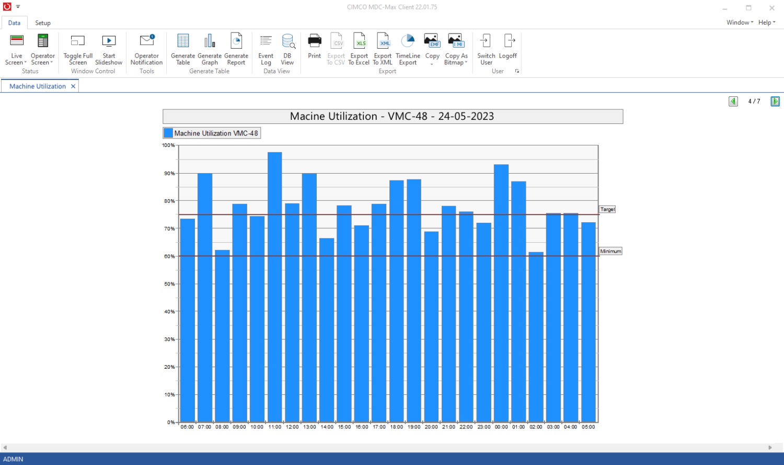Export the chart to XML
The width and height of the screenshot is (784, 465).
coord(383,50)
